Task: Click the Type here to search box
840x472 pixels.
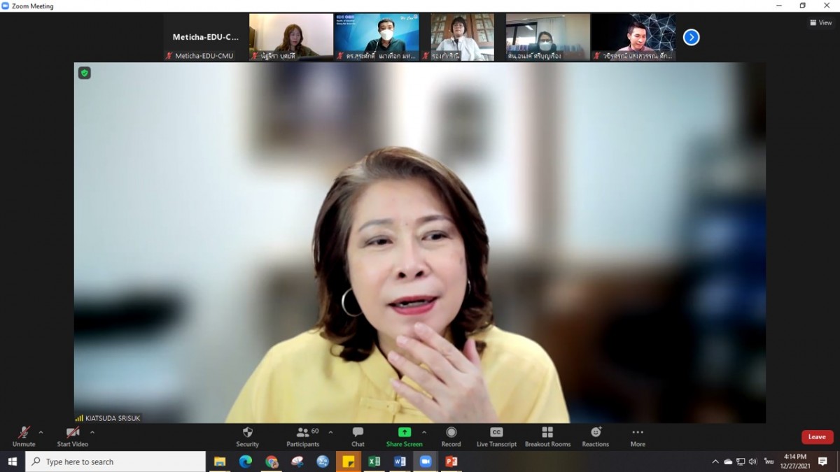Action: (x=115, y=462)
